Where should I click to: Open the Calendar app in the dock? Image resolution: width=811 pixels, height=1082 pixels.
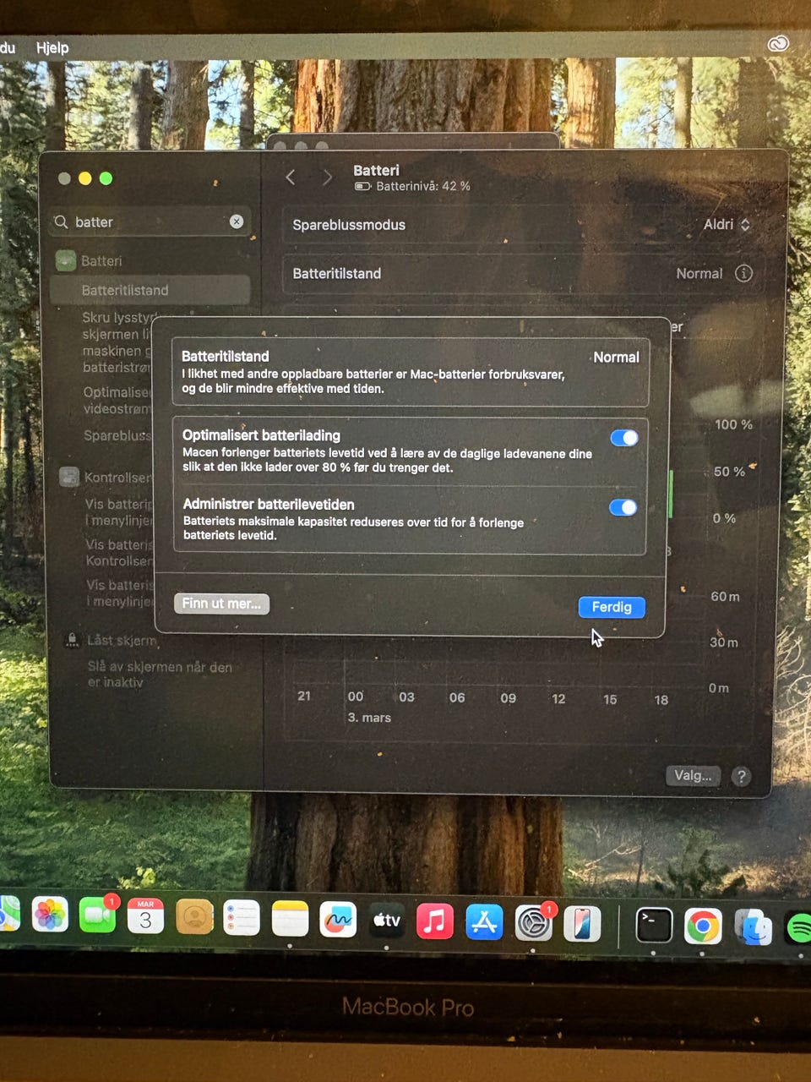(145, 916)
